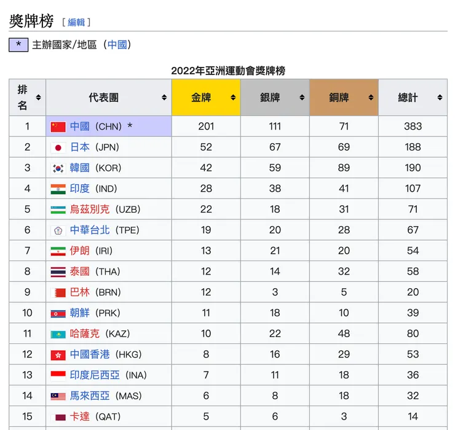Select Iran's total count 54
Image resolution: width=455 pixels, height=430 pixels.
point(413,251)
